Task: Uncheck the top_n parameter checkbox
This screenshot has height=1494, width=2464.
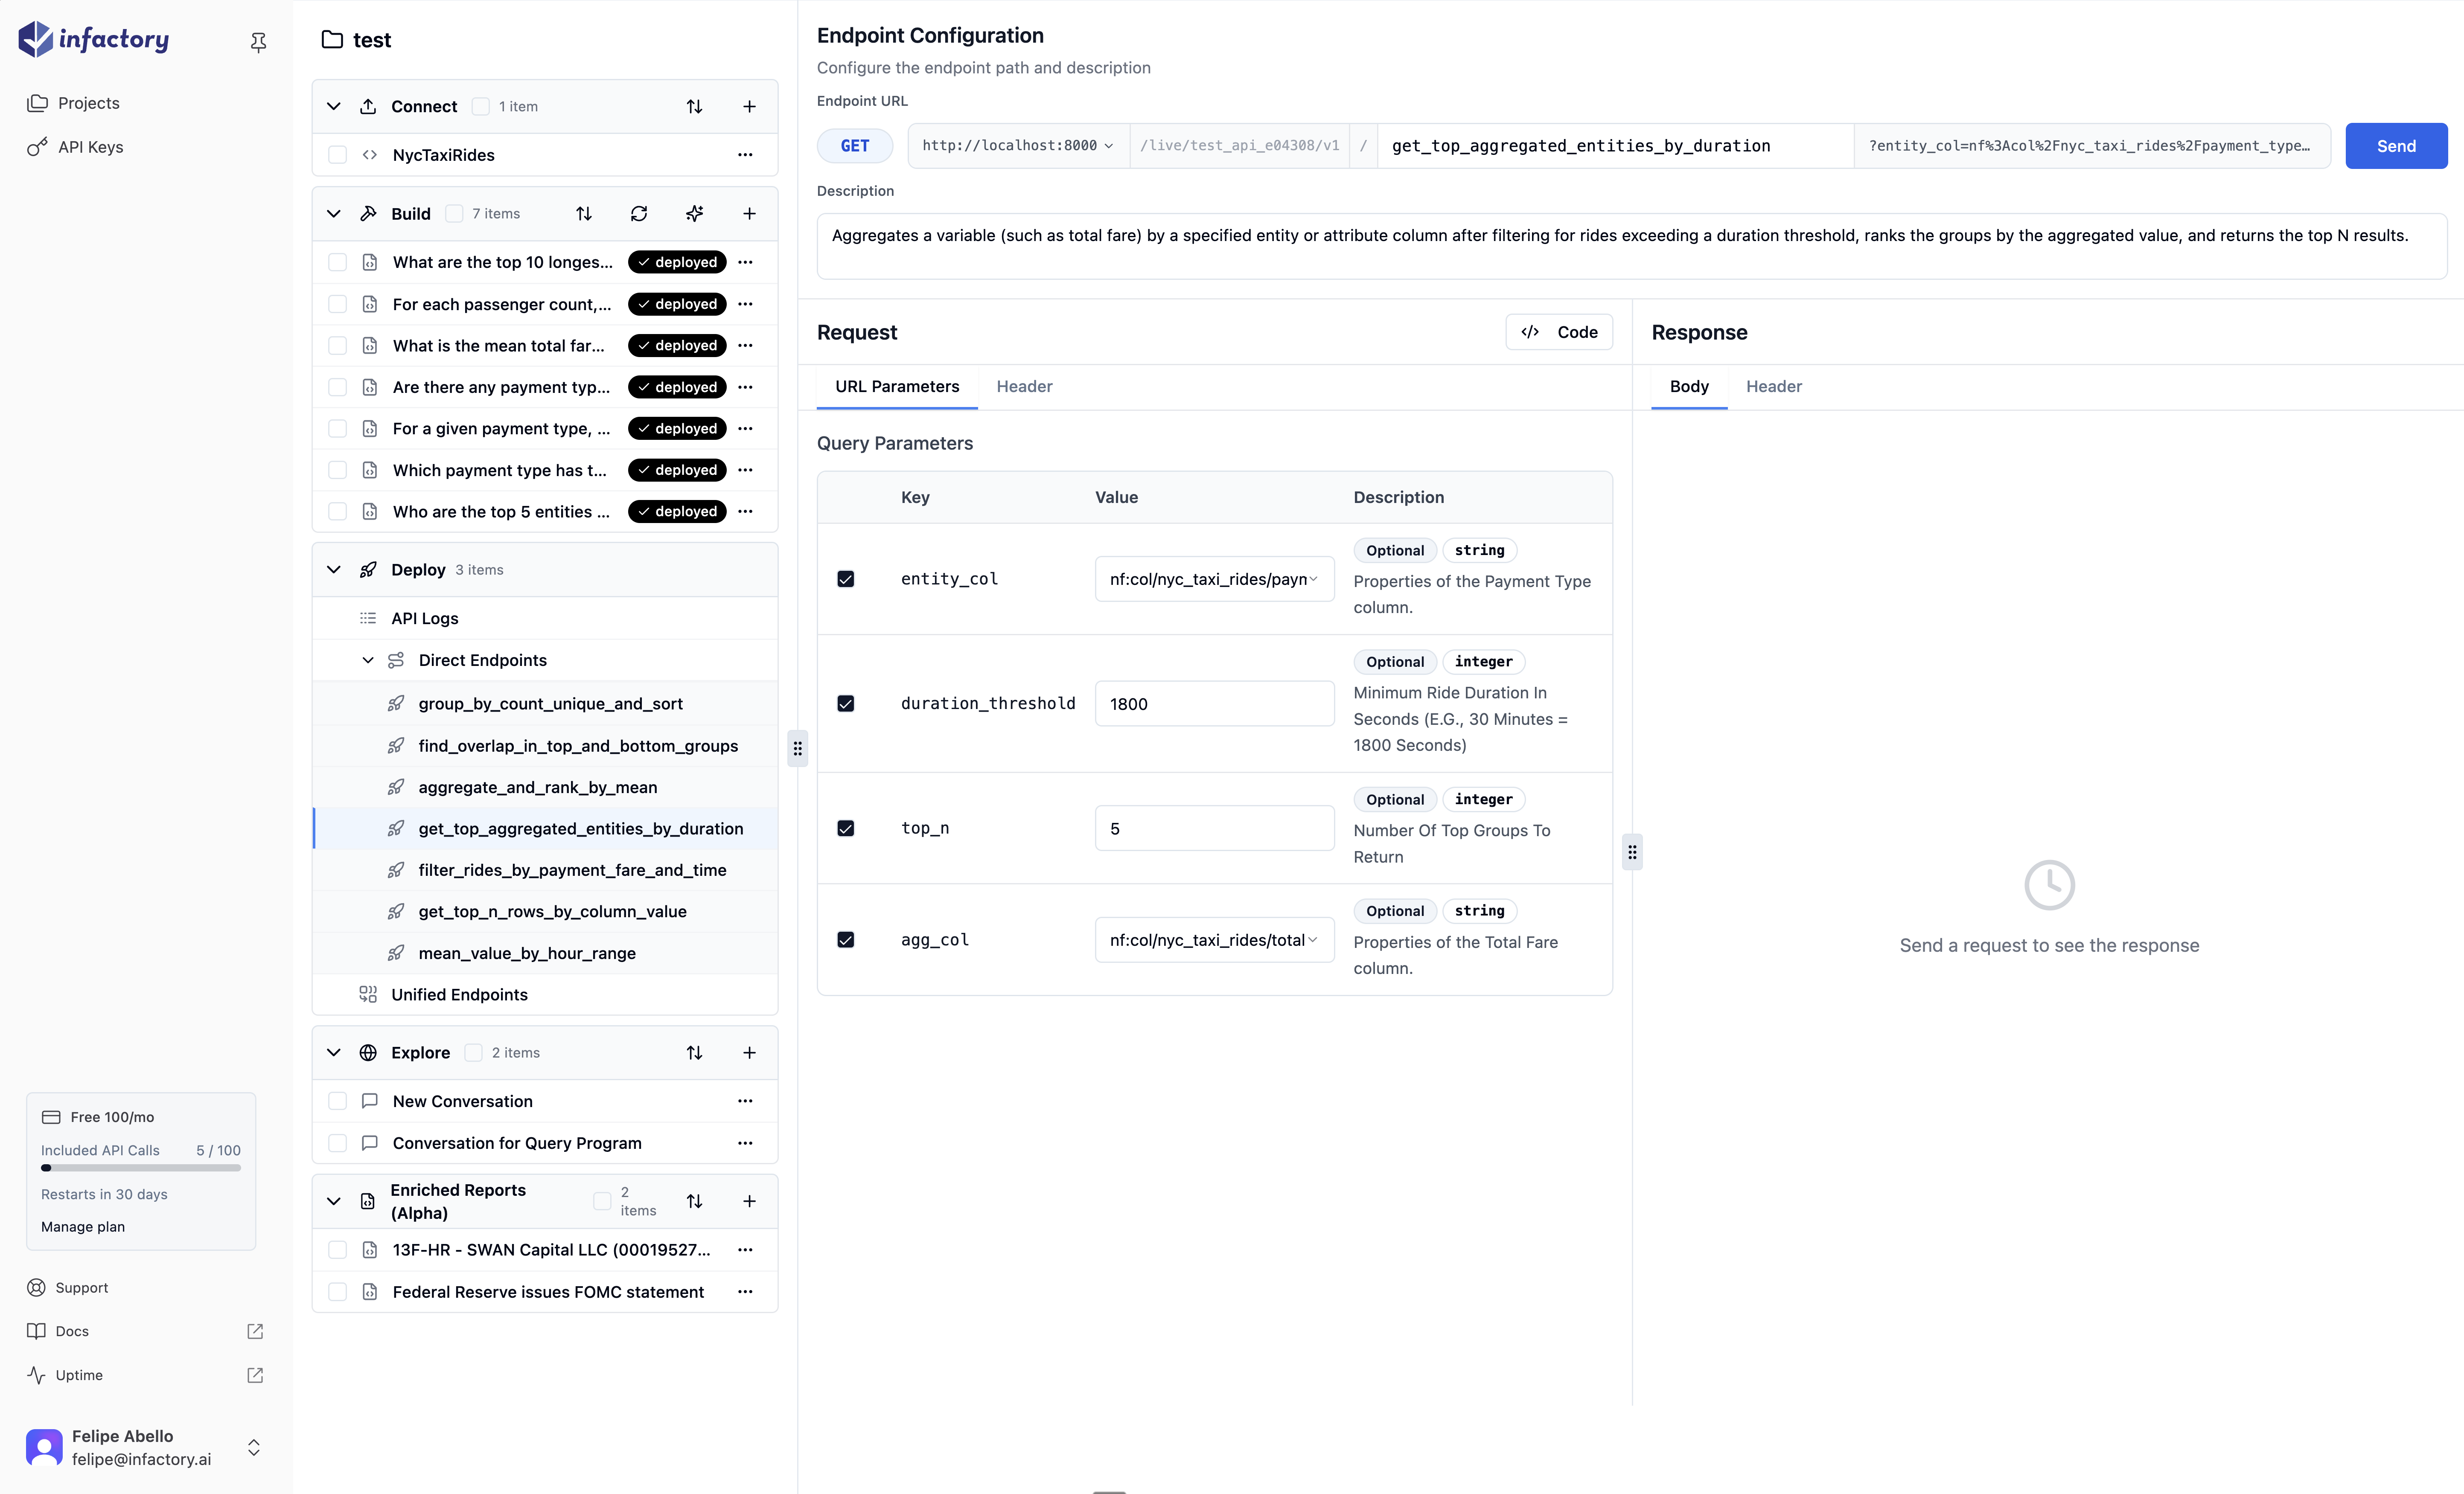Action: [x=846, y=828]
